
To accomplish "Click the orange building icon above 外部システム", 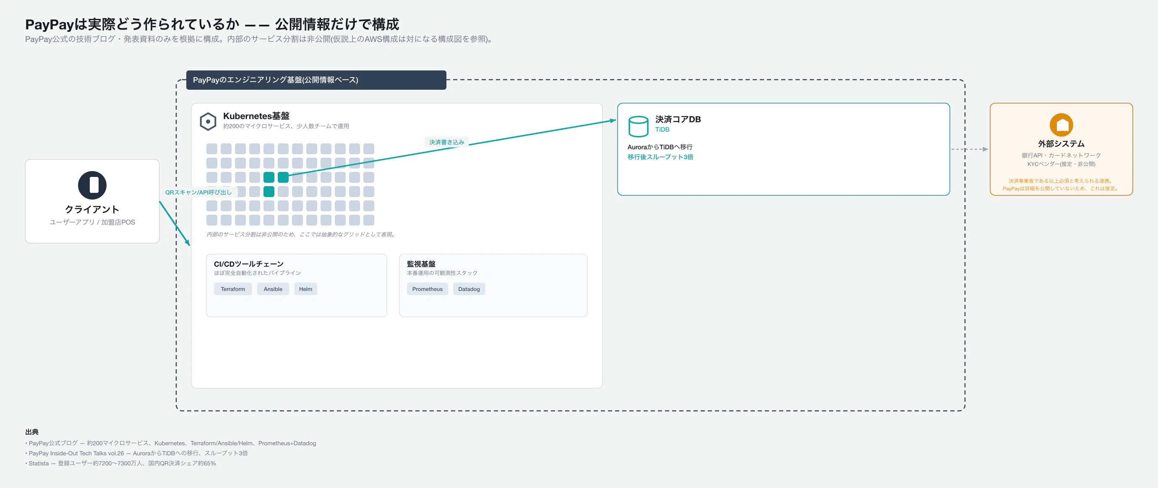I will (x=1061, y=125).
